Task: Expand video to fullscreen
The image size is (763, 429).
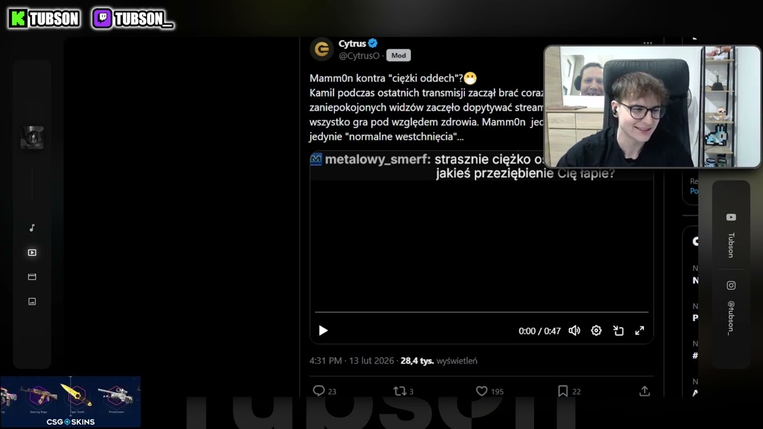Action: [640, 331]
